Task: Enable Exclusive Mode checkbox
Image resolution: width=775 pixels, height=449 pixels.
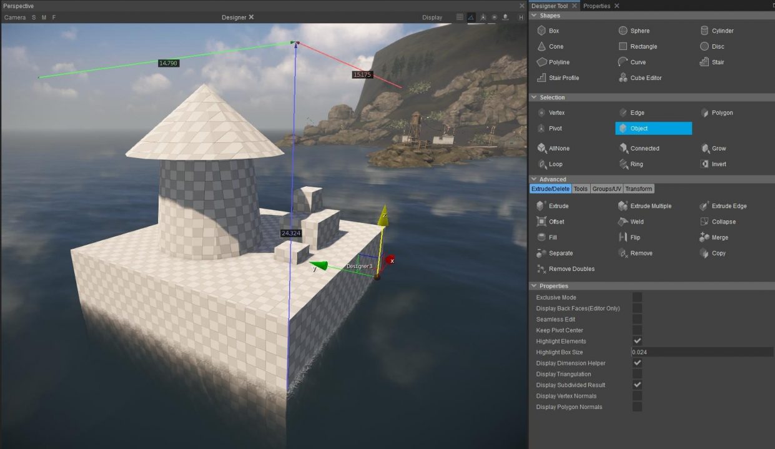Action: click(x=637, y=297)
